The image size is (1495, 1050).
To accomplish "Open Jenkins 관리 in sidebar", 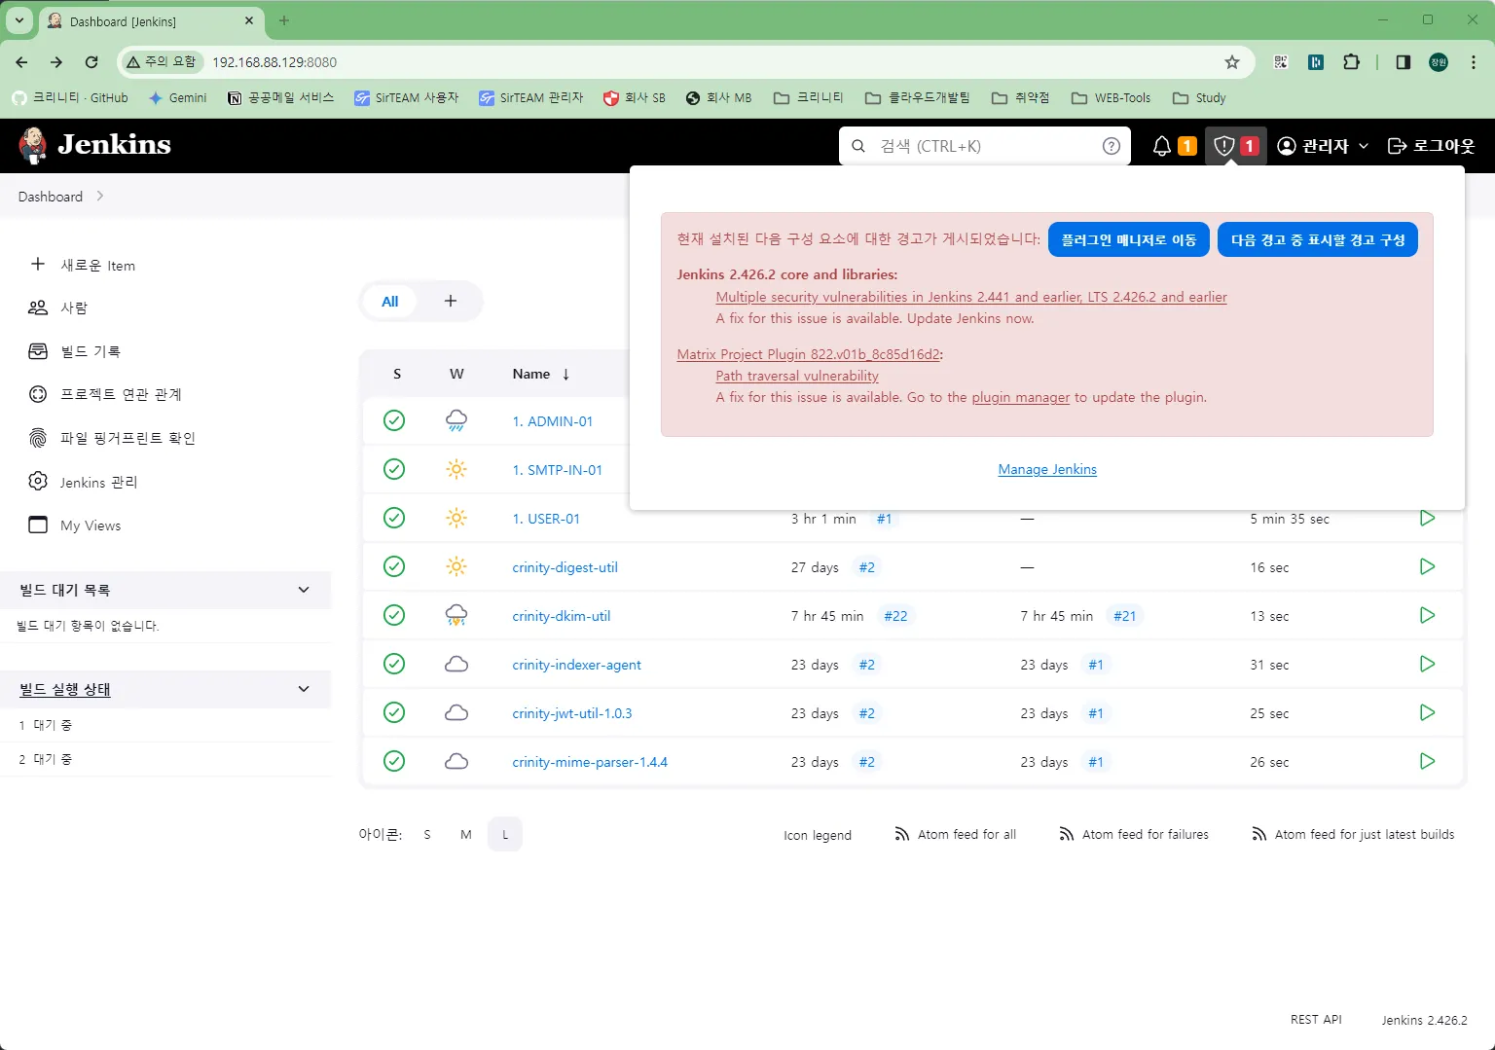I will point(84,482).
